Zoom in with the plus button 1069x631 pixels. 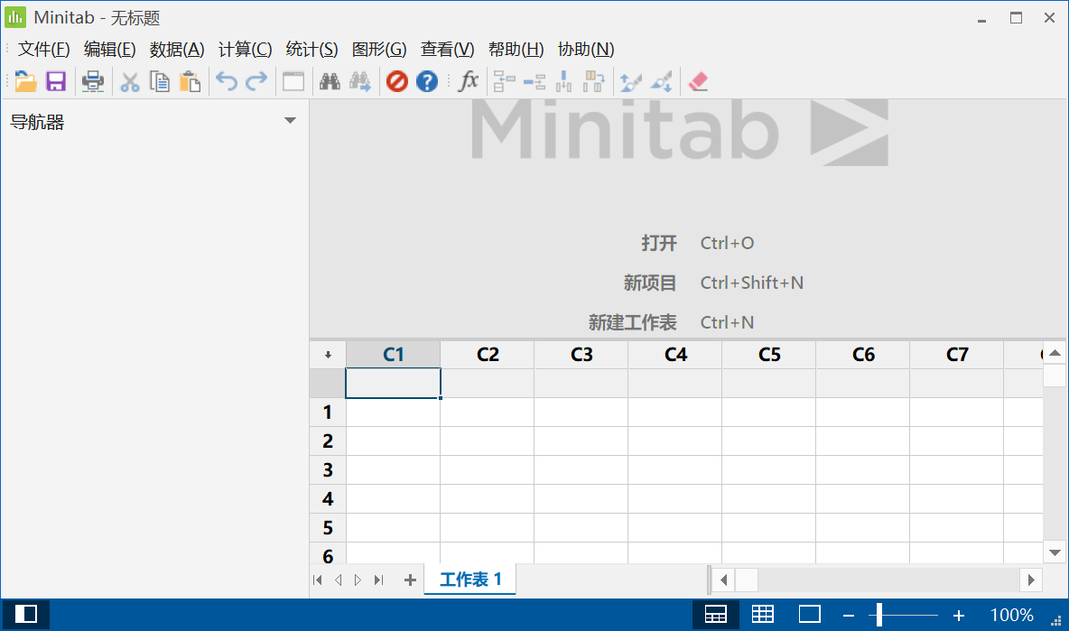pyautogui.click(x=959, y=616)
